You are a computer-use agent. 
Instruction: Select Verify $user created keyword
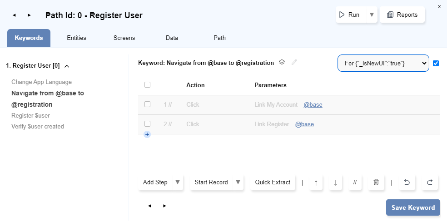click(38, 127)
